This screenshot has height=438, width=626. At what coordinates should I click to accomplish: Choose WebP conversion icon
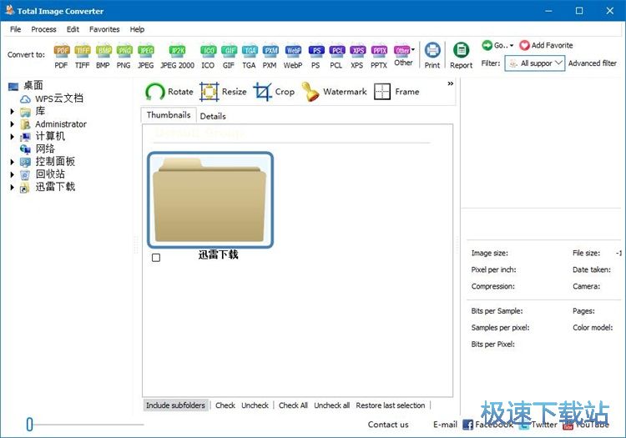pos(293,56)
